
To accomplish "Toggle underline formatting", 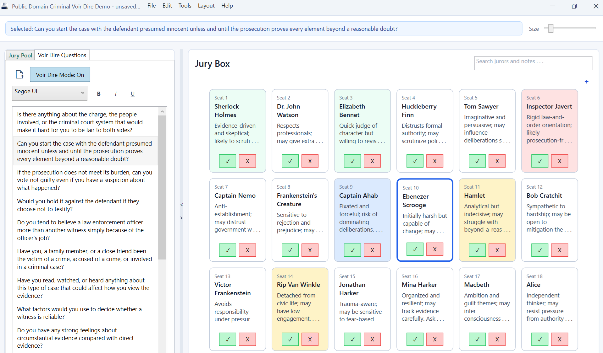I will pyautogui.click(x=133, y=94).
